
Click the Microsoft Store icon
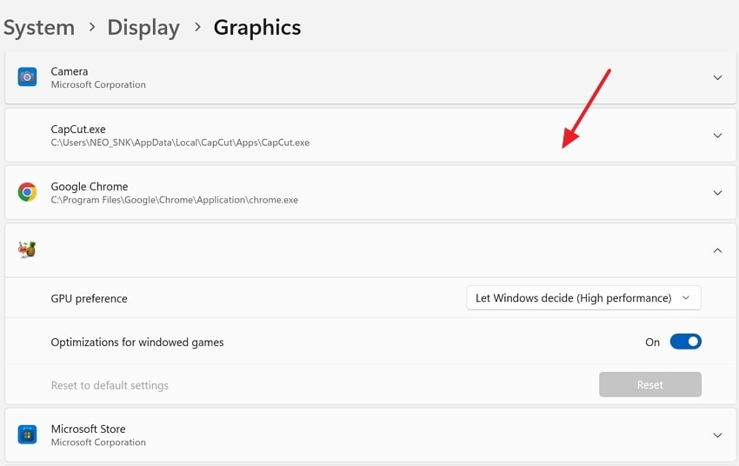pyautogui.click(x=27, y=435)
